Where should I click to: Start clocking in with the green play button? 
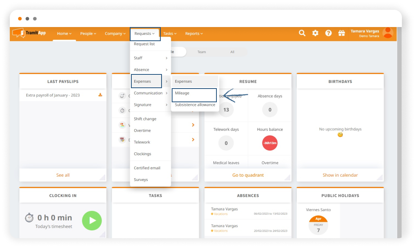[92, 221]
